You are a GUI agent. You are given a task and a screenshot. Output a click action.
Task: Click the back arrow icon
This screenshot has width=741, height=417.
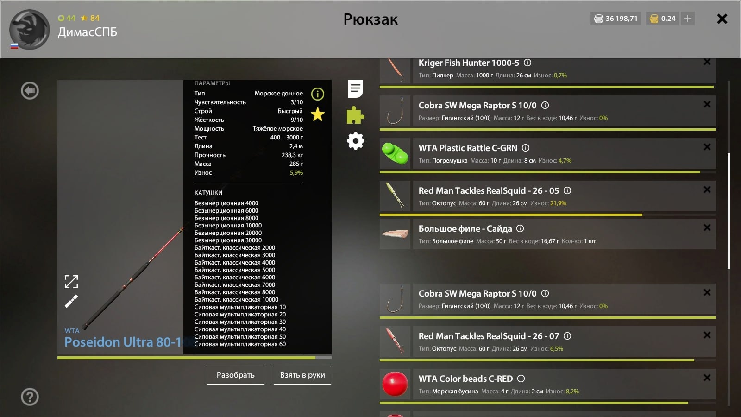tap(30, 90)
